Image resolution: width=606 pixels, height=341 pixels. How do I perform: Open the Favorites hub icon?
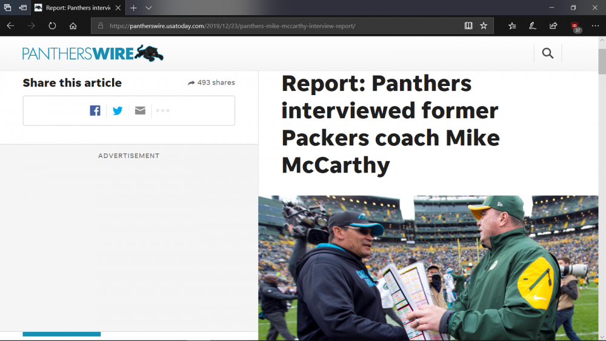click(512, 26)
